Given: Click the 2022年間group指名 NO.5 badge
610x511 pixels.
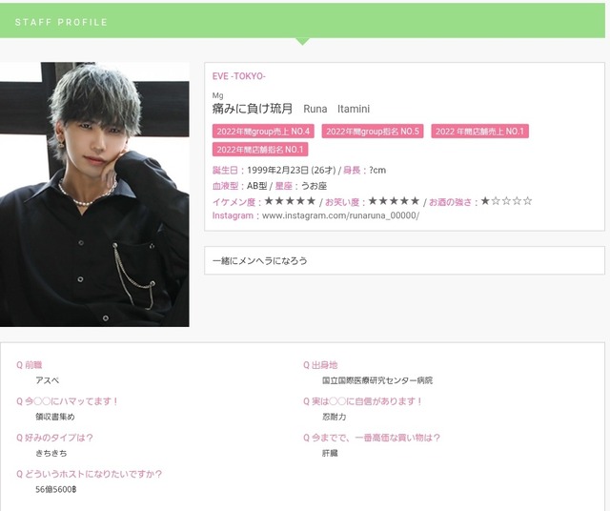Looking at the screenshot, I should tap(373, 132).
